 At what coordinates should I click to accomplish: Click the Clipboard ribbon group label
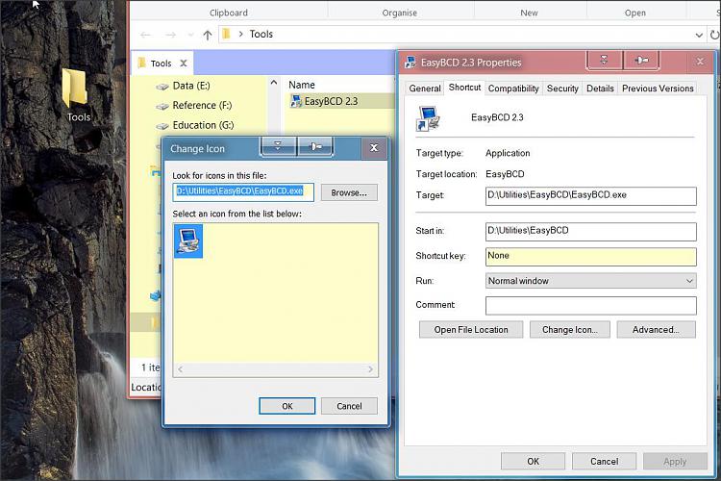pyautogui.click(x=229, y=13)
